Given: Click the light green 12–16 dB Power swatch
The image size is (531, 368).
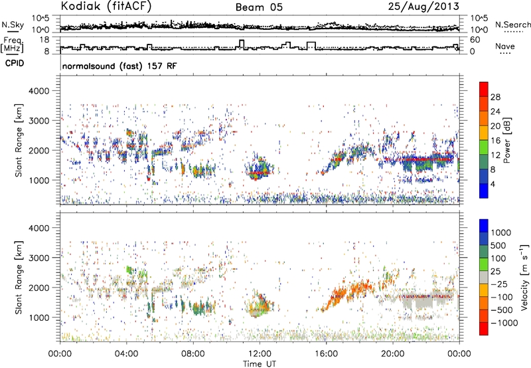Looking at the screenshot, I should [484, 147].
